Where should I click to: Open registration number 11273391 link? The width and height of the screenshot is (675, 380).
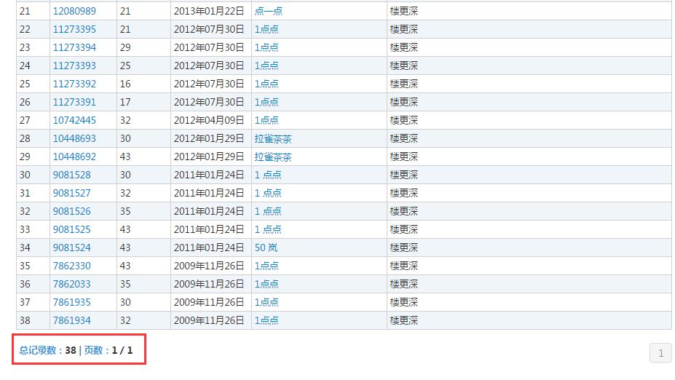74,102
